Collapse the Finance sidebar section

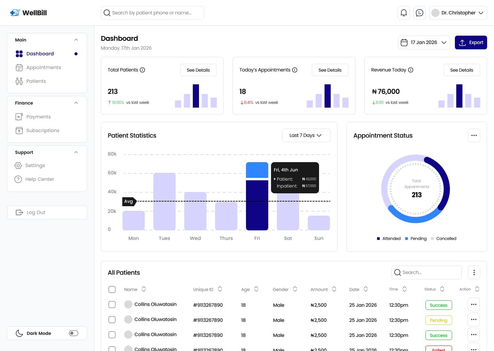(76, 103)
